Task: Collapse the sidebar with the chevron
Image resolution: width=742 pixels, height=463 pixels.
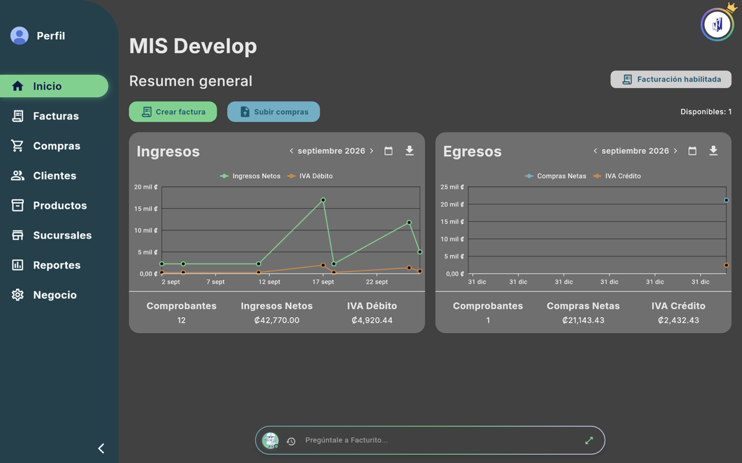Action: [x=101, y=449]
